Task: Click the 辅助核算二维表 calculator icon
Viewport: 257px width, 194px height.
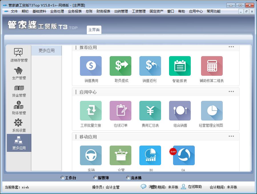Action: coord(212,66)
